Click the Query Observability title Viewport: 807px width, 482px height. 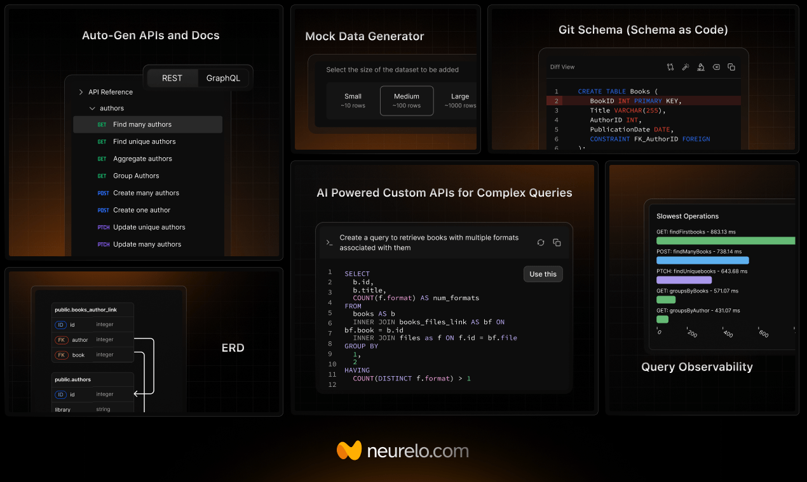coord(697,367)
